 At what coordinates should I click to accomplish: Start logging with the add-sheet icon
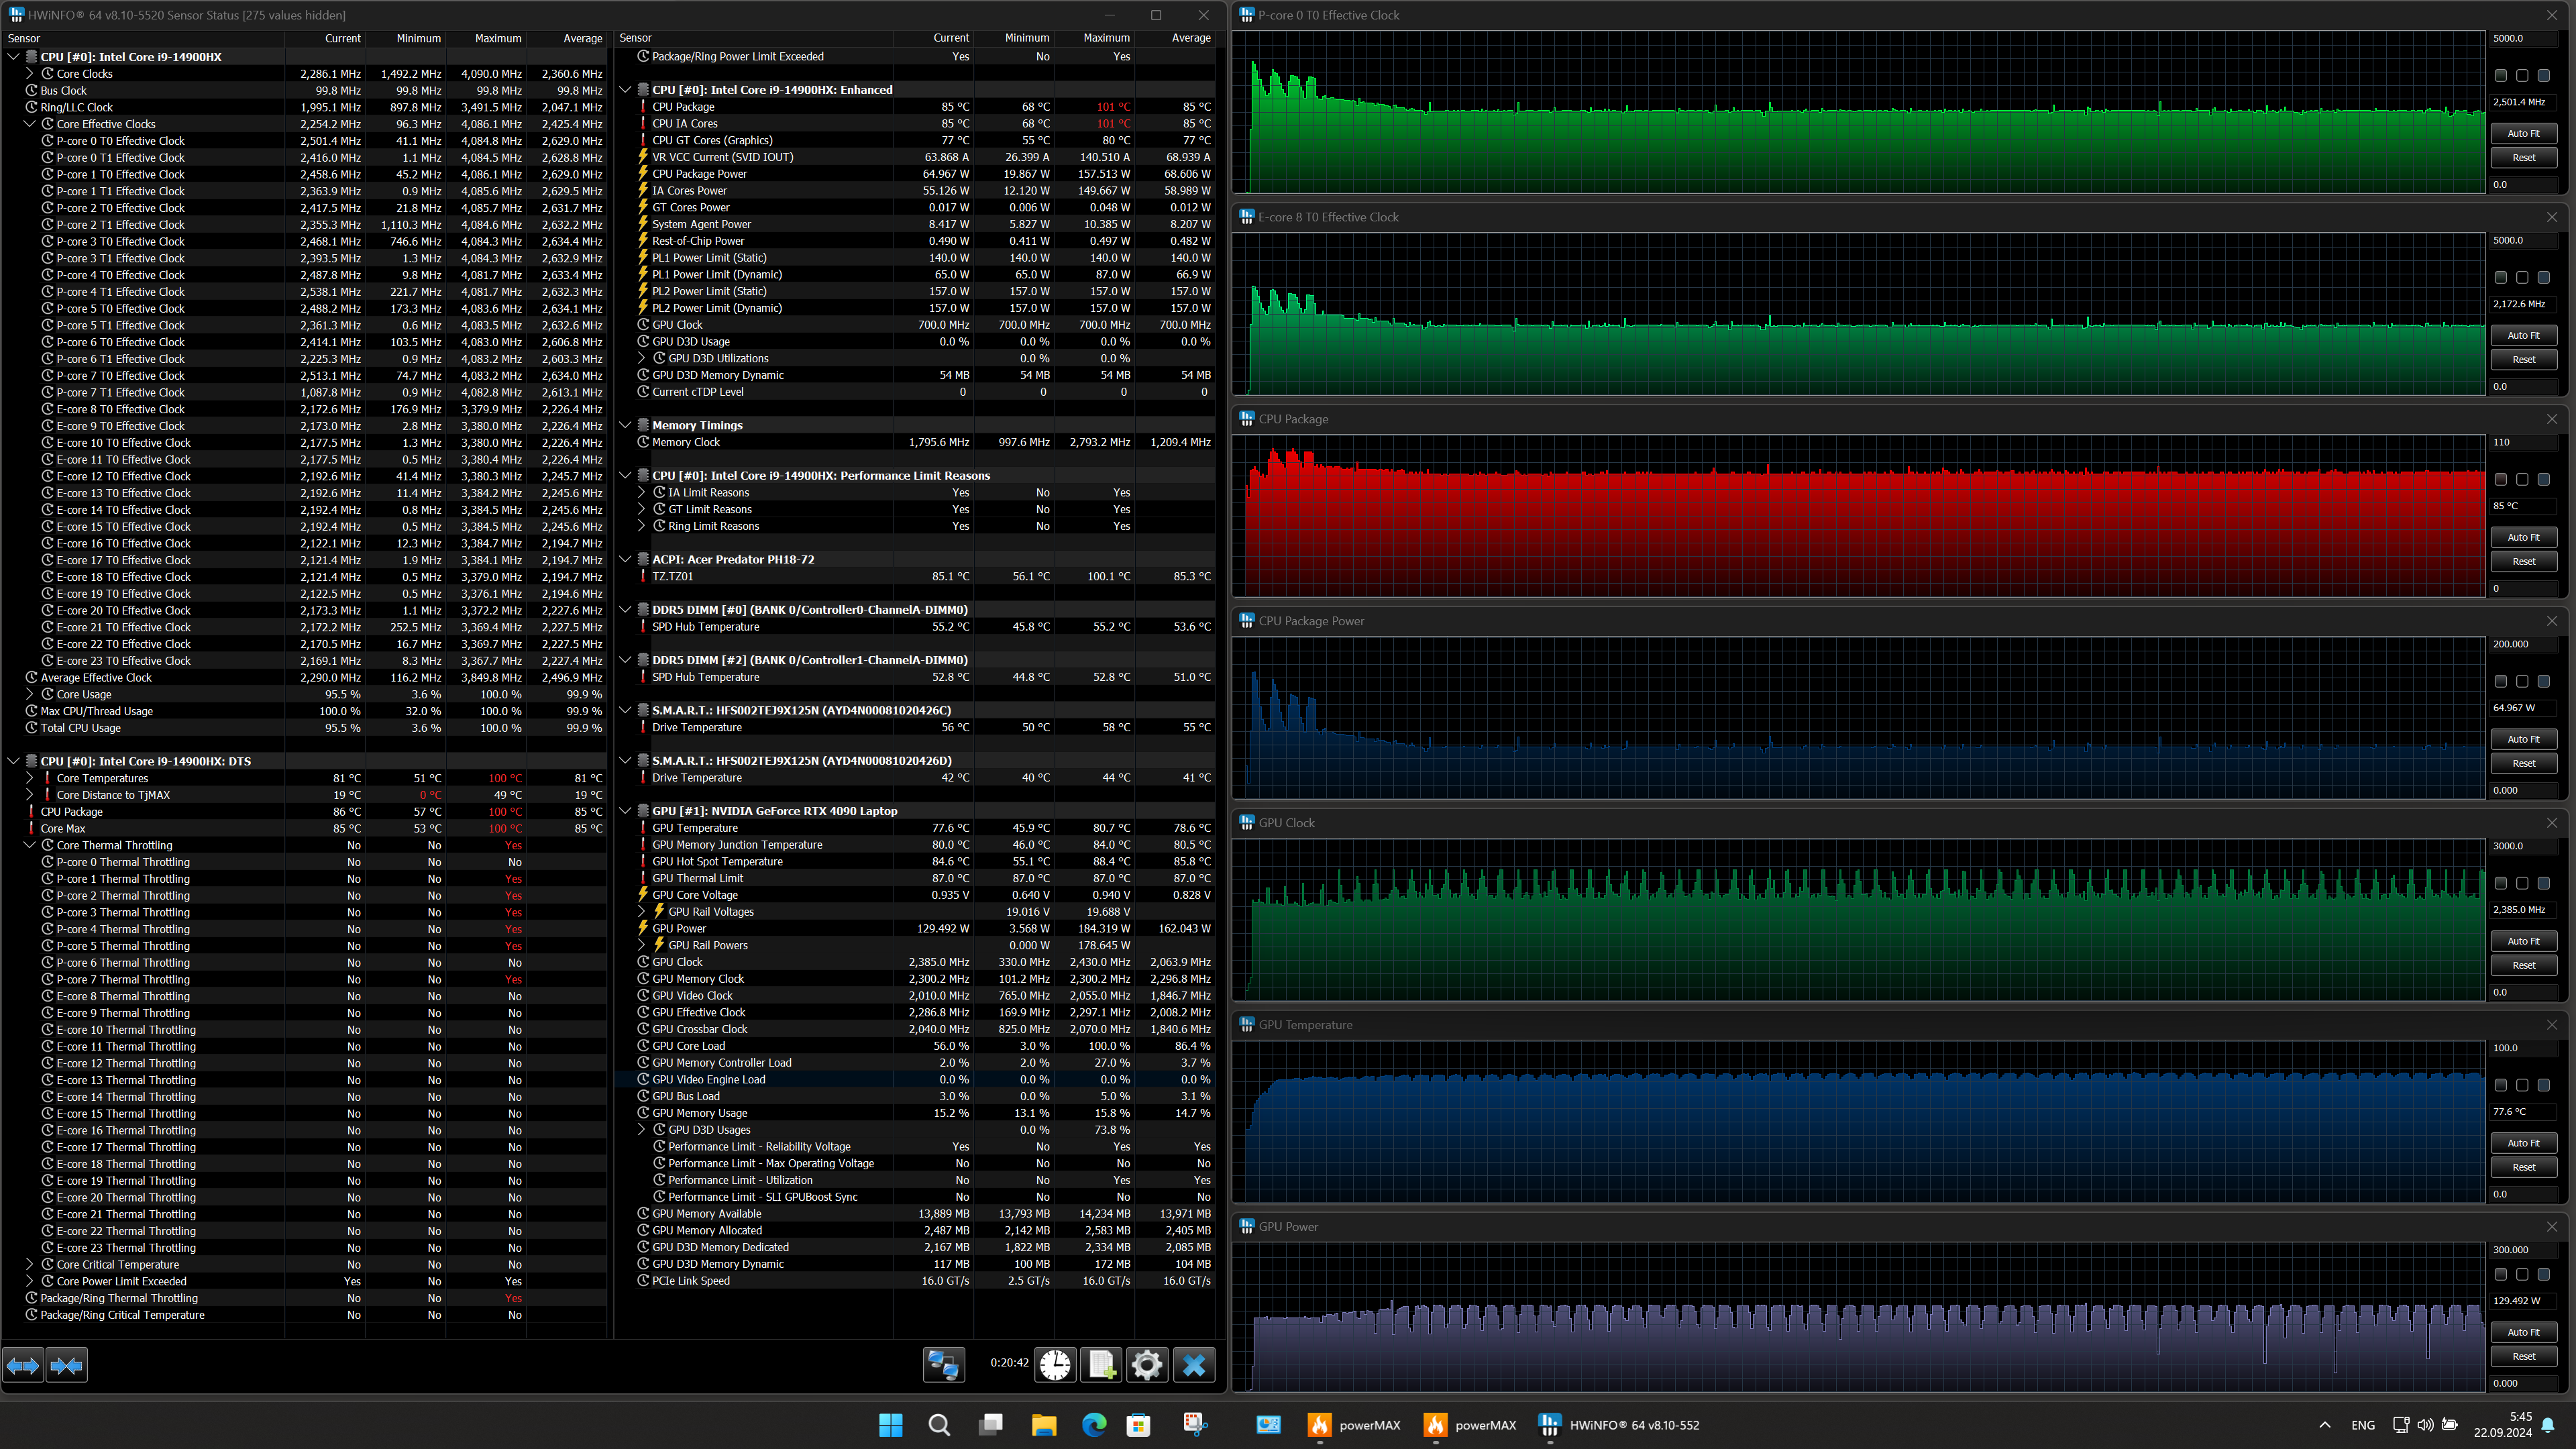1101,1365
